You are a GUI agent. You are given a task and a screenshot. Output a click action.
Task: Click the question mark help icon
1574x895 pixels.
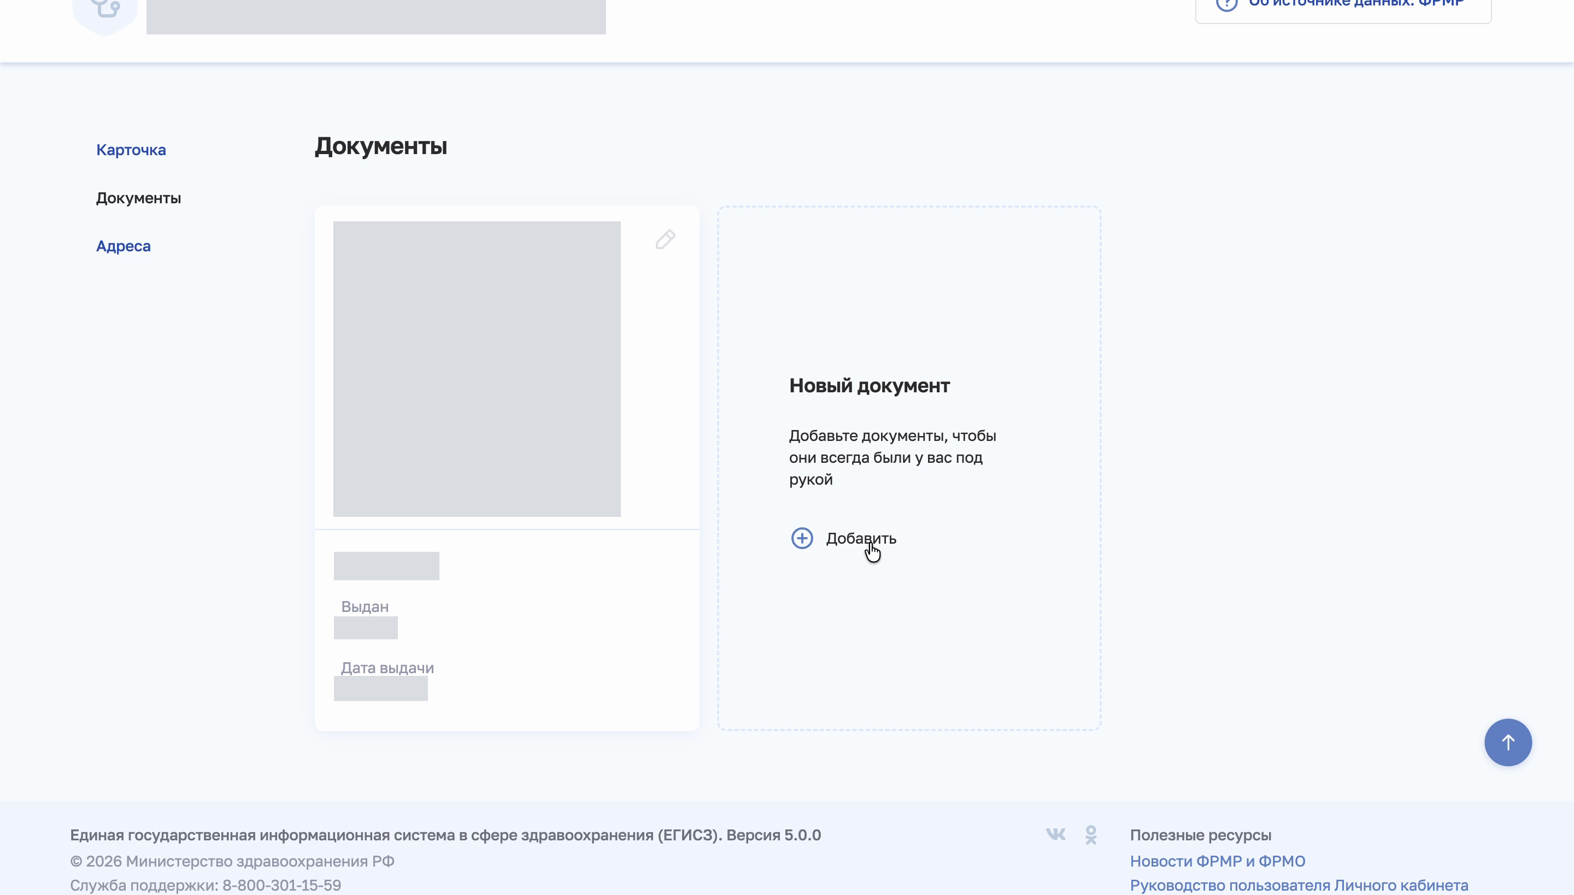pos(1226,3)
